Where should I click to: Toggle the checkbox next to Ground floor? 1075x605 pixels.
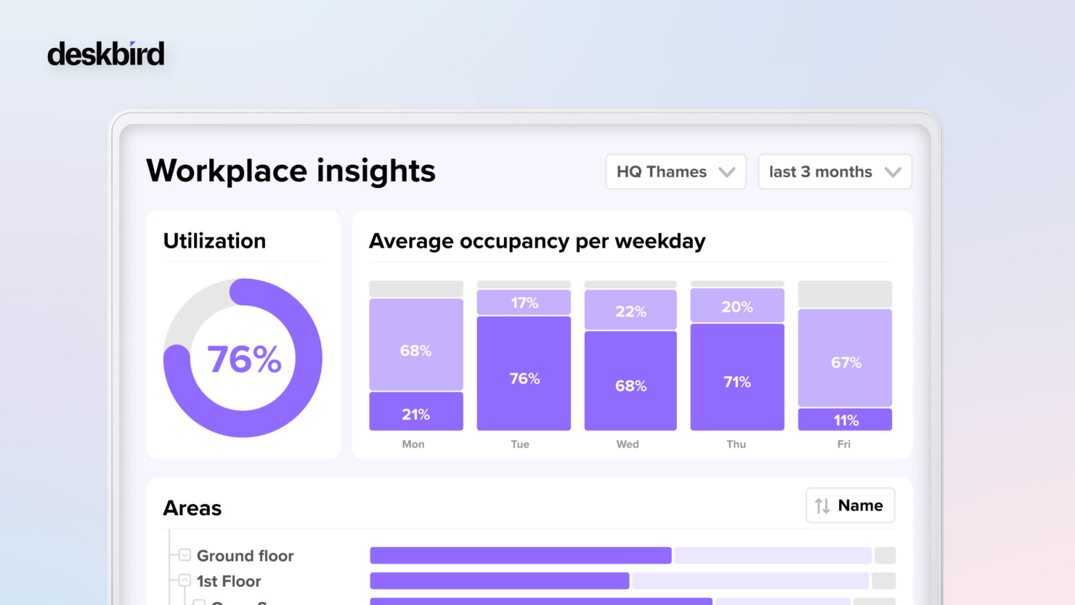pos(183,555)
